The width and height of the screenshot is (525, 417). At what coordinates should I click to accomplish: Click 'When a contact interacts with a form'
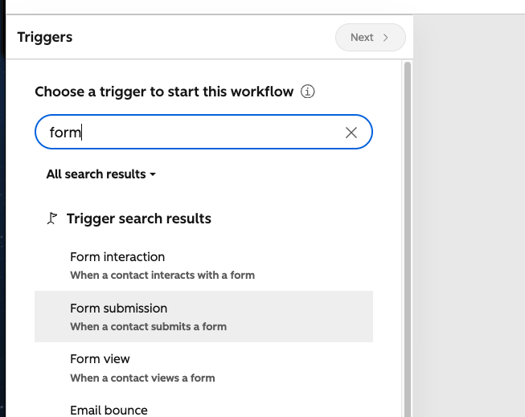[162, 275]
